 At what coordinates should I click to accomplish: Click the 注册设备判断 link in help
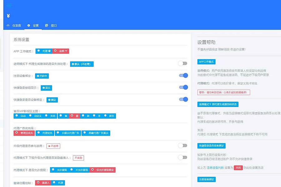pyautogui.click(x=215, y=167)
